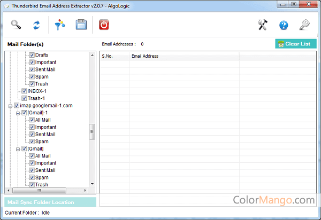The height and width of the screenshot is (220, 321).
Task: Toggle the Trash-1 checkbox
Action: click(x=24, y=98)
